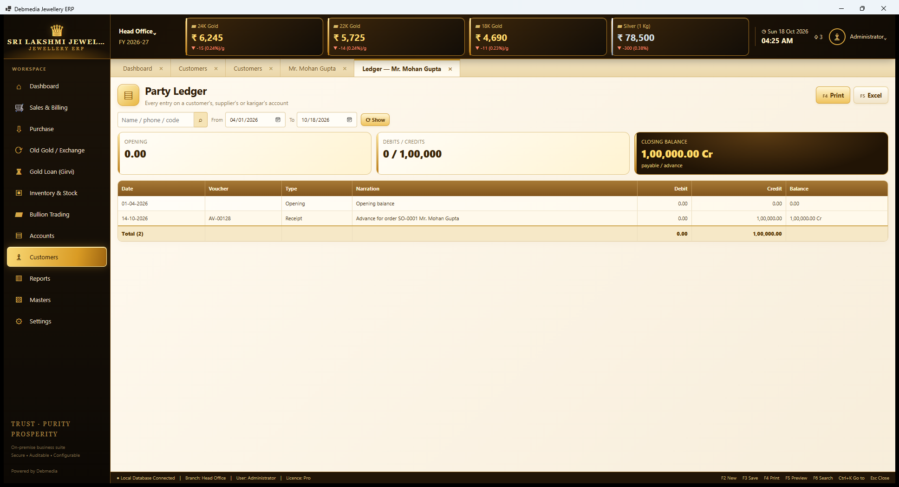Close the Ledger — Mr. Mohan Gupta tab

[450, 69]
